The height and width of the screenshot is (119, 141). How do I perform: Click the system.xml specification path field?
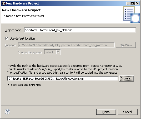63,78
